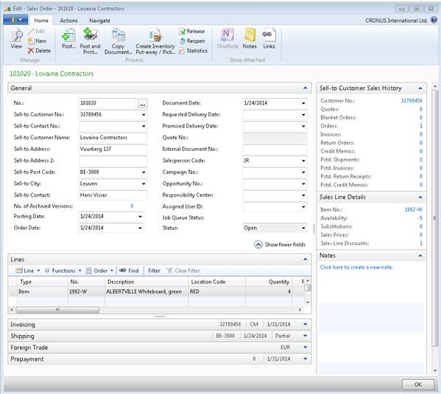Open Links in Show Attached

point(269,39)
